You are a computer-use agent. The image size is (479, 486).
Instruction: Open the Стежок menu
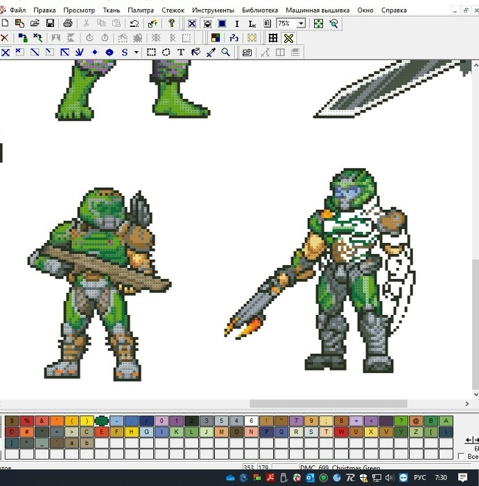(173, 10)
